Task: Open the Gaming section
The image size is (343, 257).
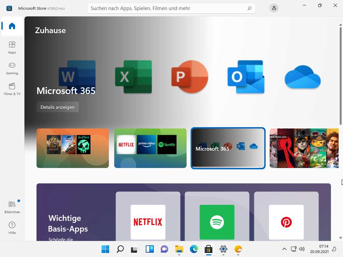Action: 12,68
